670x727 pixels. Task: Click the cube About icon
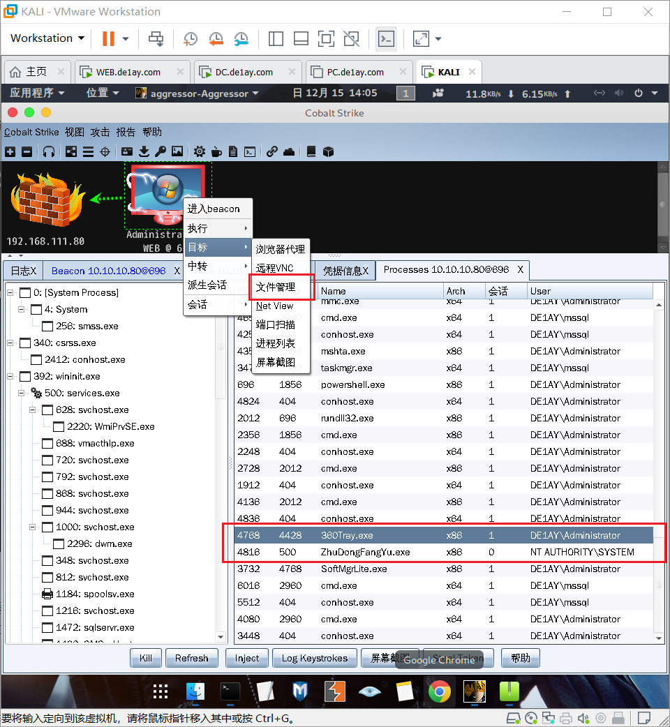[x=328, y=151]
